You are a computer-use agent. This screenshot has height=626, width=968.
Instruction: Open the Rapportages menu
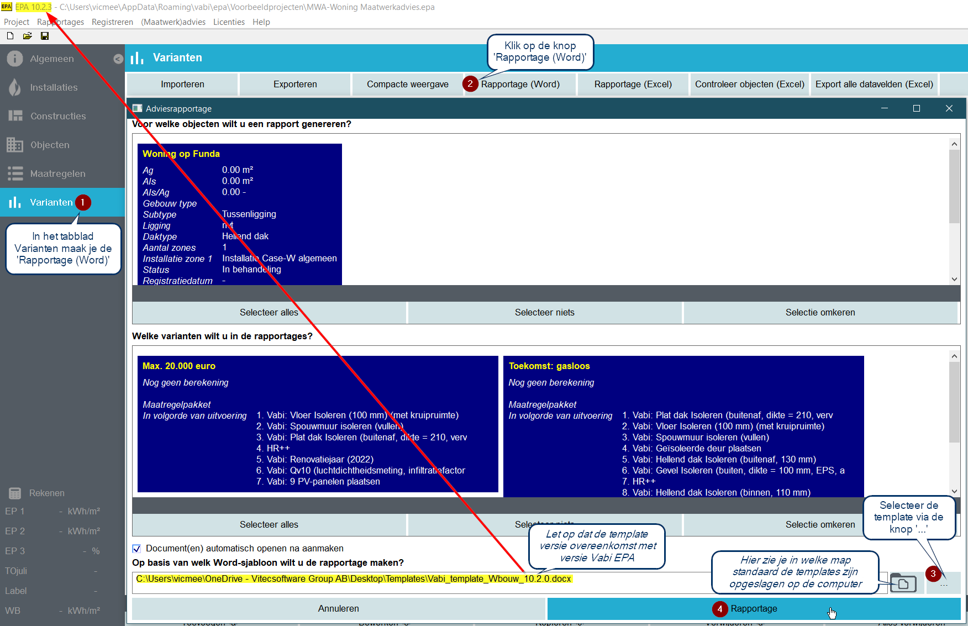60,22
